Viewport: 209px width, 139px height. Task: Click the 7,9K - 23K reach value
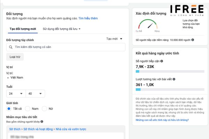pos(145,67)
